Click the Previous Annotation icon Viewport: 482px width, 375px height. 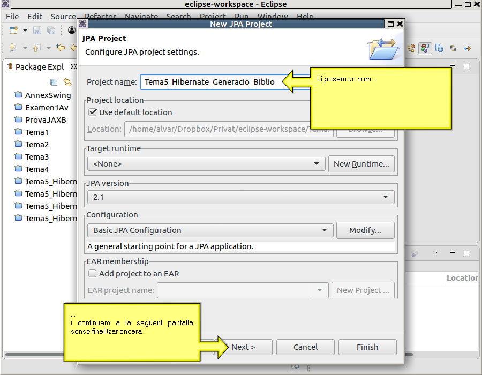tap(36, 48)
